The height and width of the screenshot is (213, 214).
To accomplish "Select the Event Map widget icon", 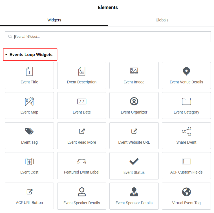I will coord(29,101).
